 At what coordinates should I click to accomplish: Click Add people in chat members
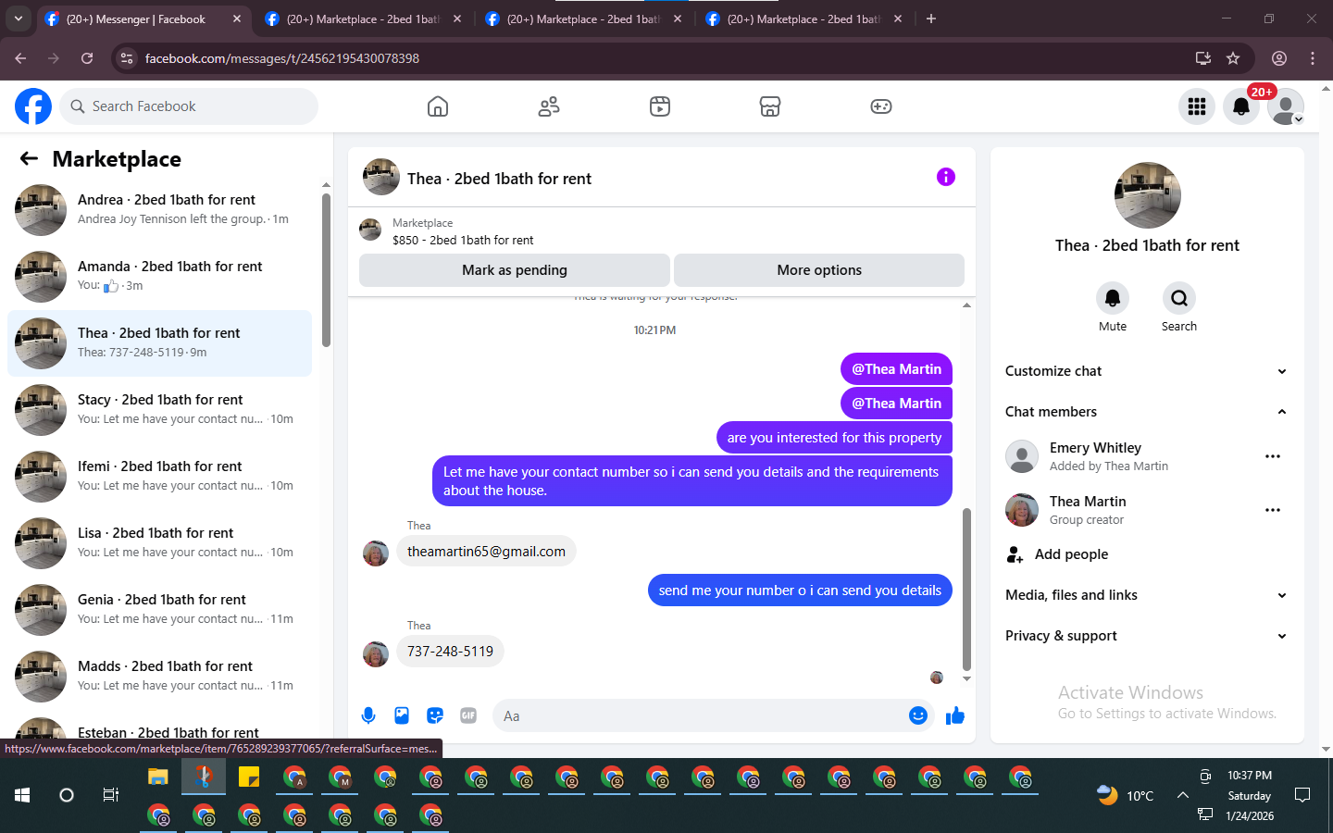tap(1071, 554)
